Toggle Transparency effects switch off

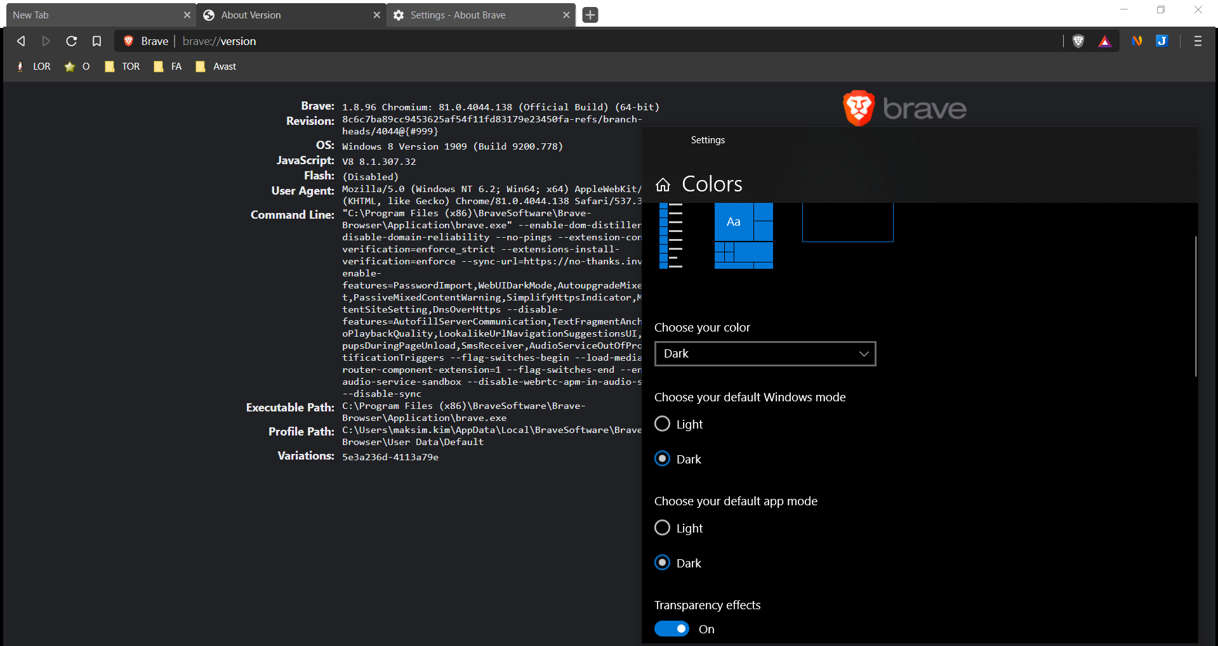[x=672, y=629]
